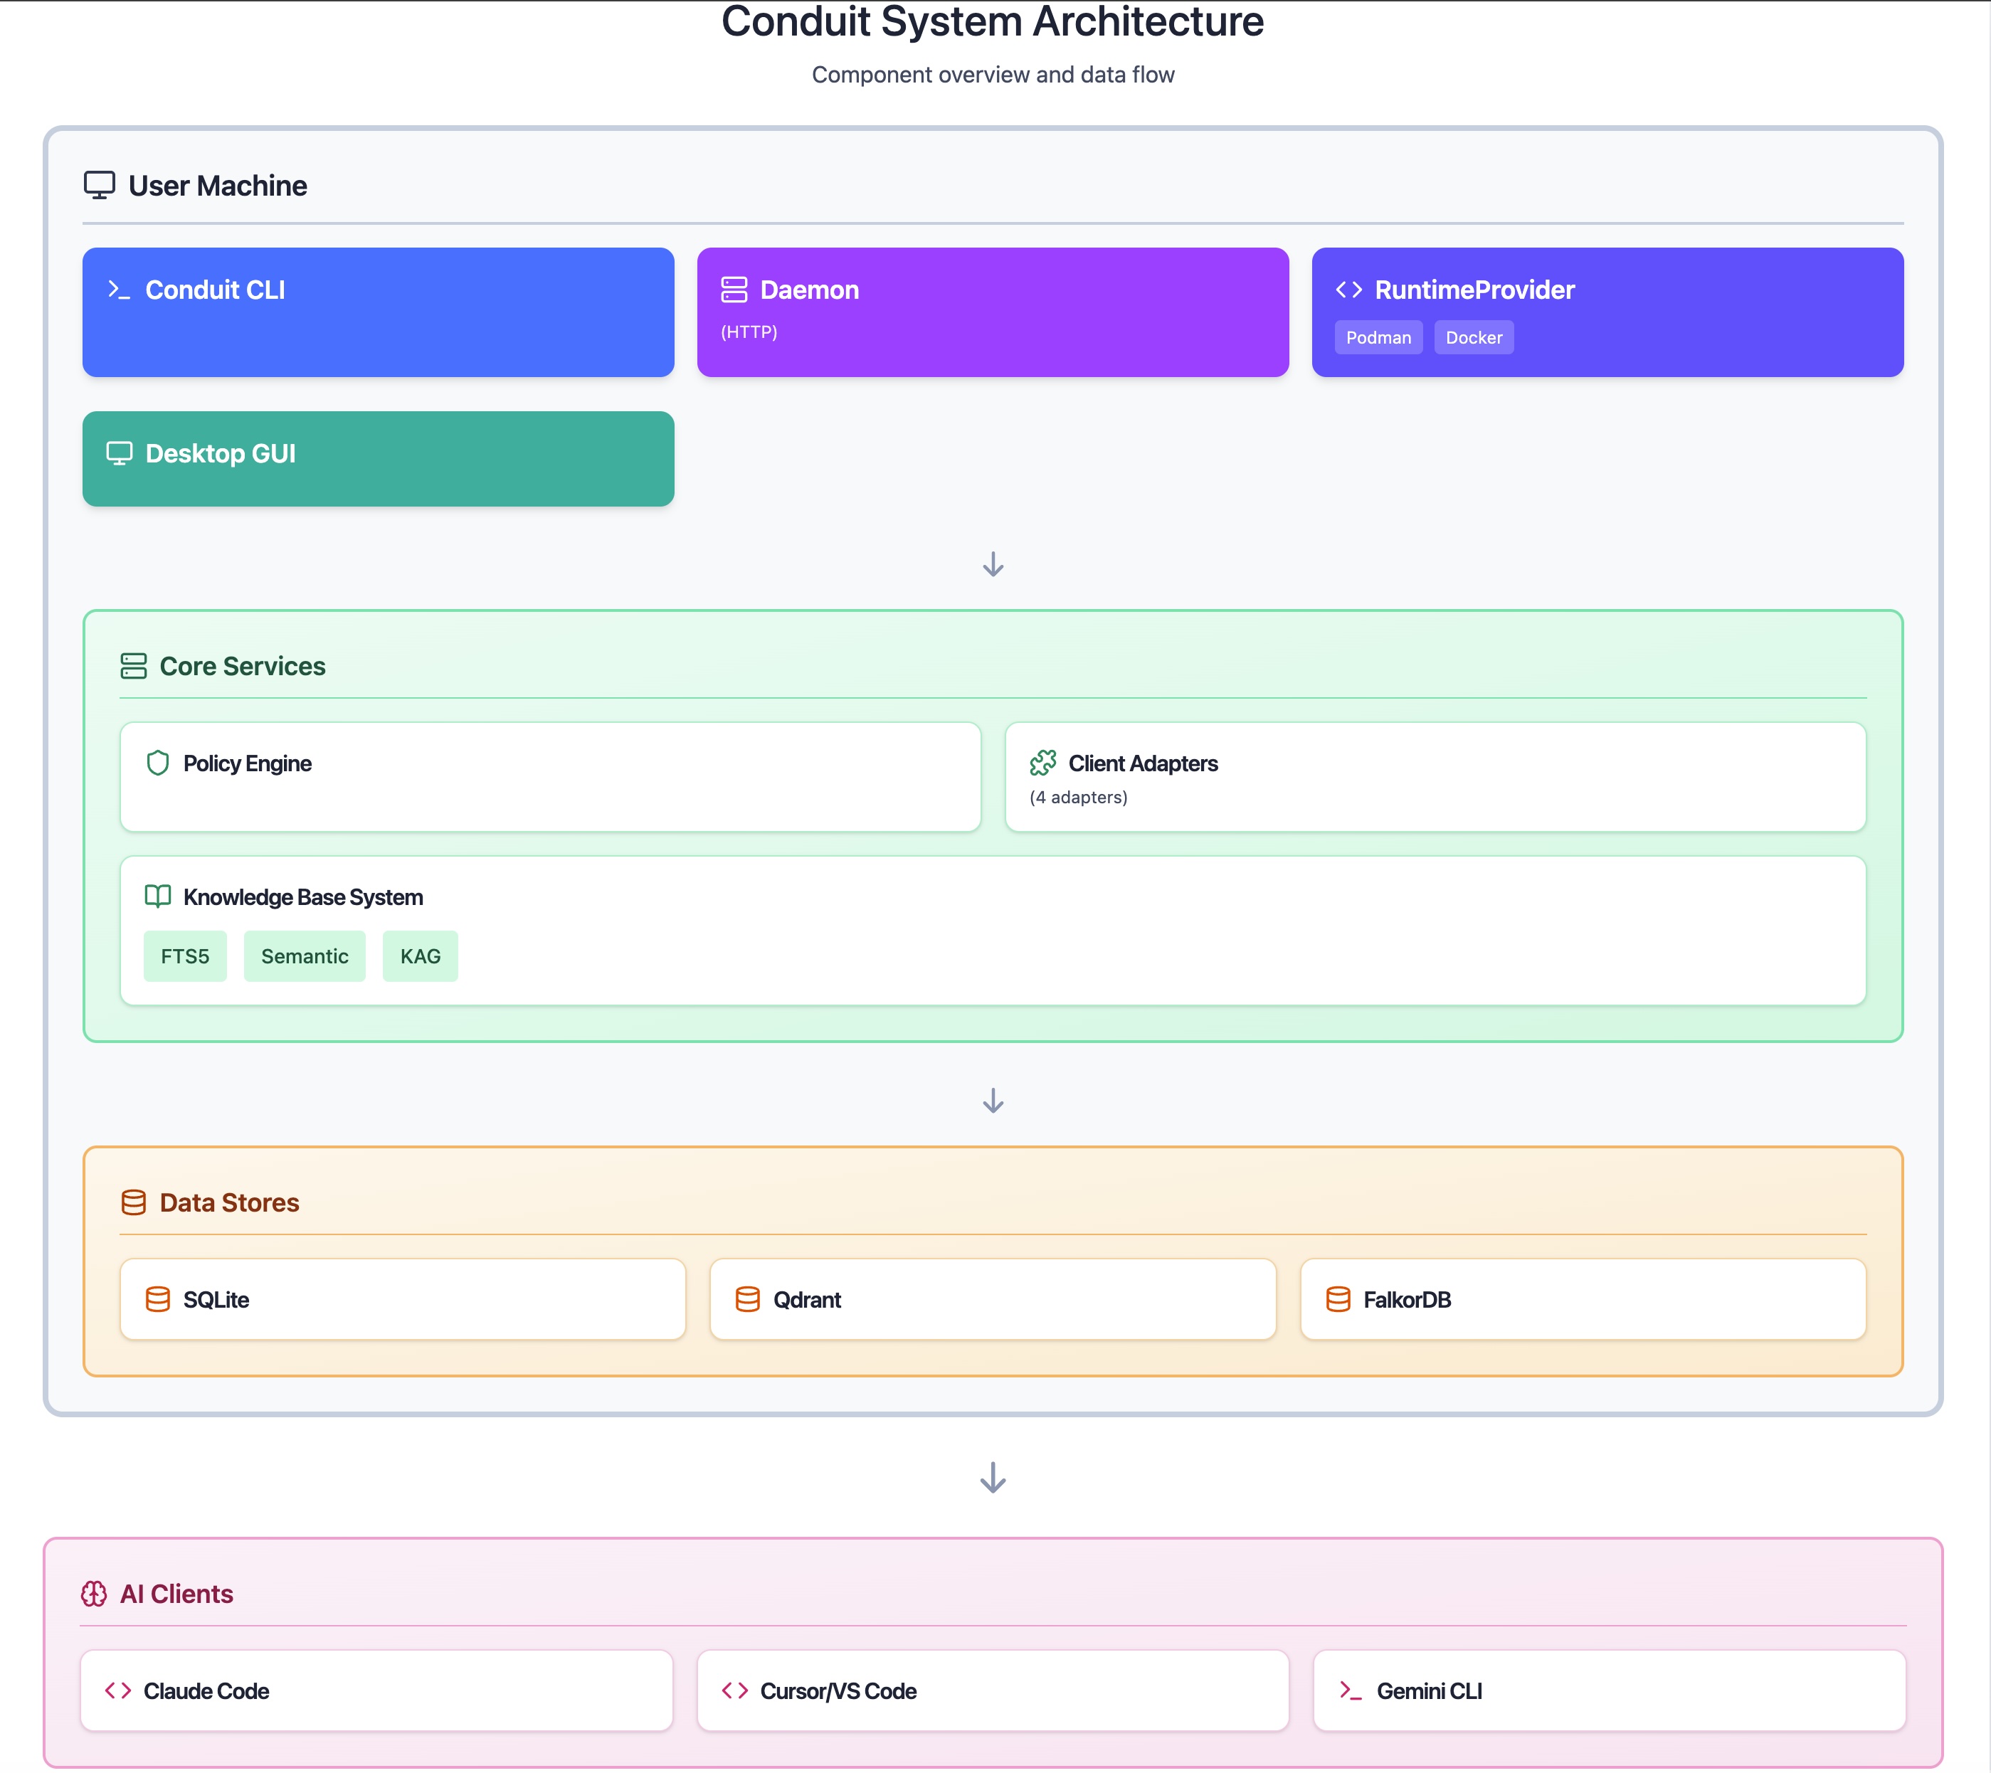Expand the arrow below Core Services
Viewport: 1991px width, 1773px height.
[993, 1101]
